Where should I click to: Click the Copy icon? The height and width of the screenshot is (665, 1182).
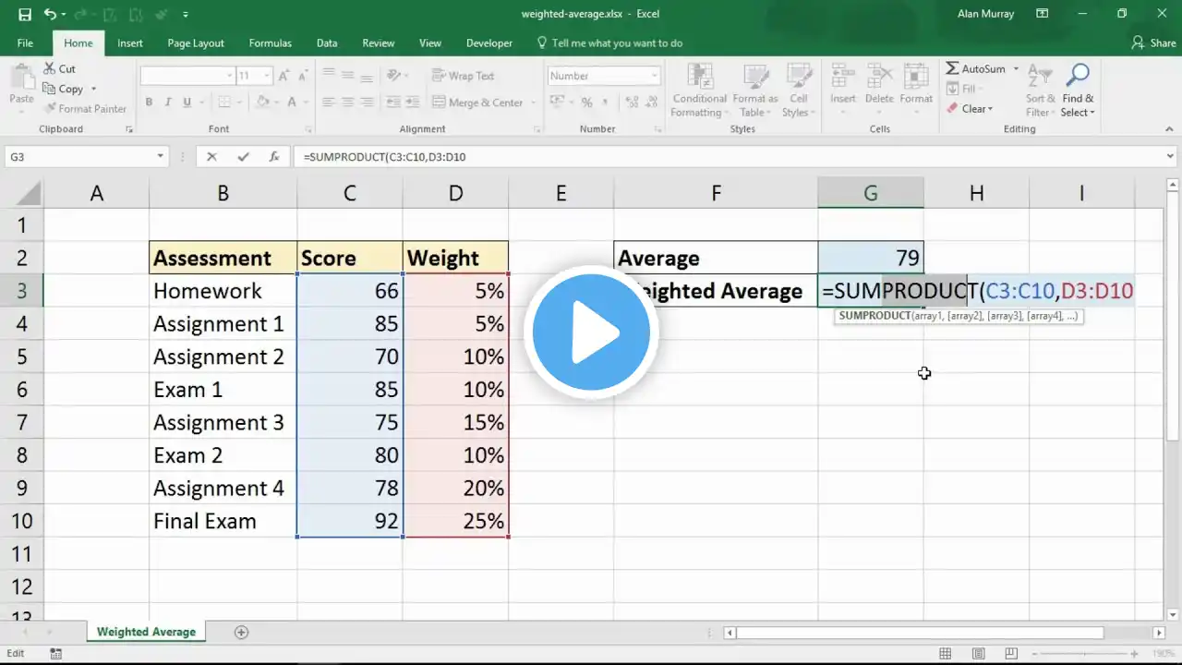[x=49, y=89]
